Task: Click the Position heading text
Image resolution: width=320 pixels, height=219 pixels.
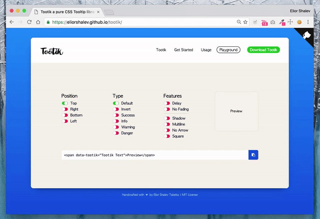Action: (x=69, y=96)
